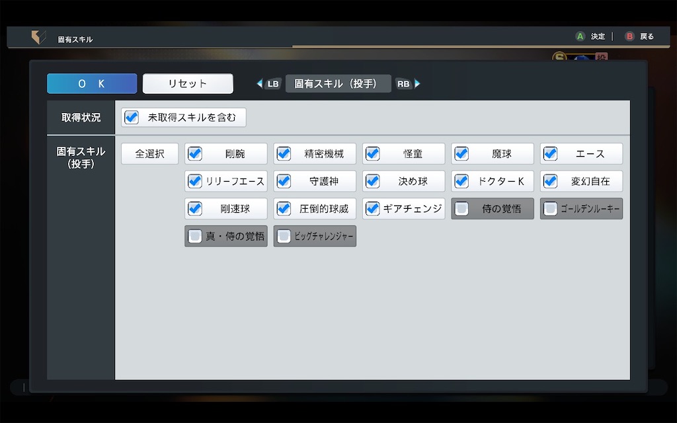Viewport: 677px width, 423px height.
Task: Click the RB page-forward button icon
Action: click(404, 83)
